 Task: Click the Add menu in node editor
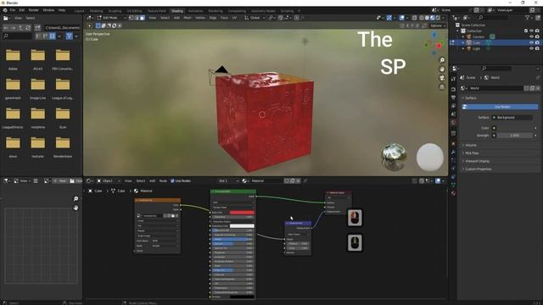pos(152,180)
